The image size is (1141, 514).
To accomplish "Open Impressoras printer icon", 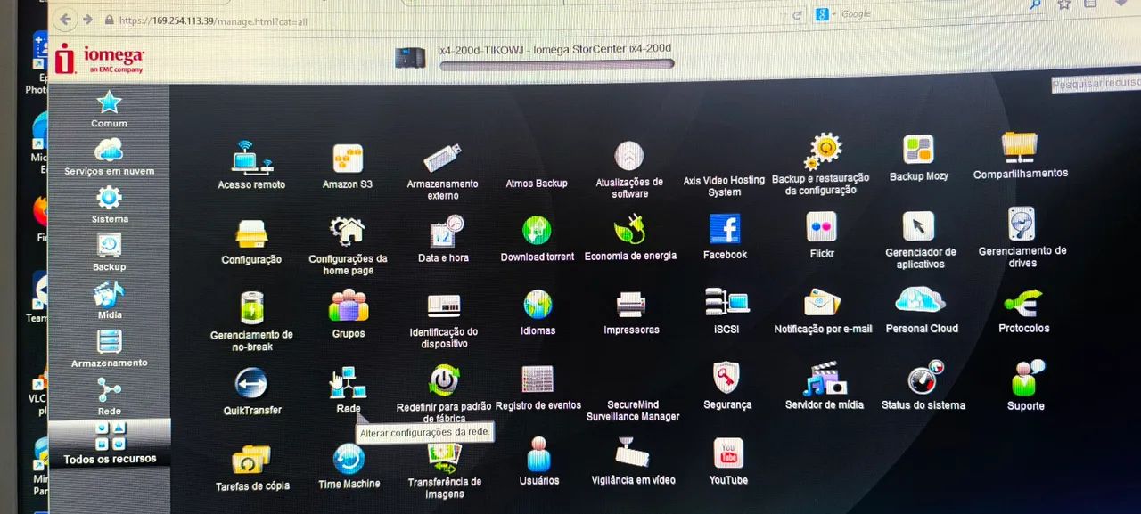I will click(631, 305).
